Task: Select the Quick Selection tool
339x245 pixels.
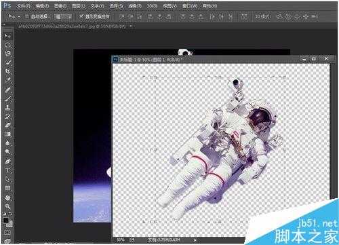Action: (7, 62)
